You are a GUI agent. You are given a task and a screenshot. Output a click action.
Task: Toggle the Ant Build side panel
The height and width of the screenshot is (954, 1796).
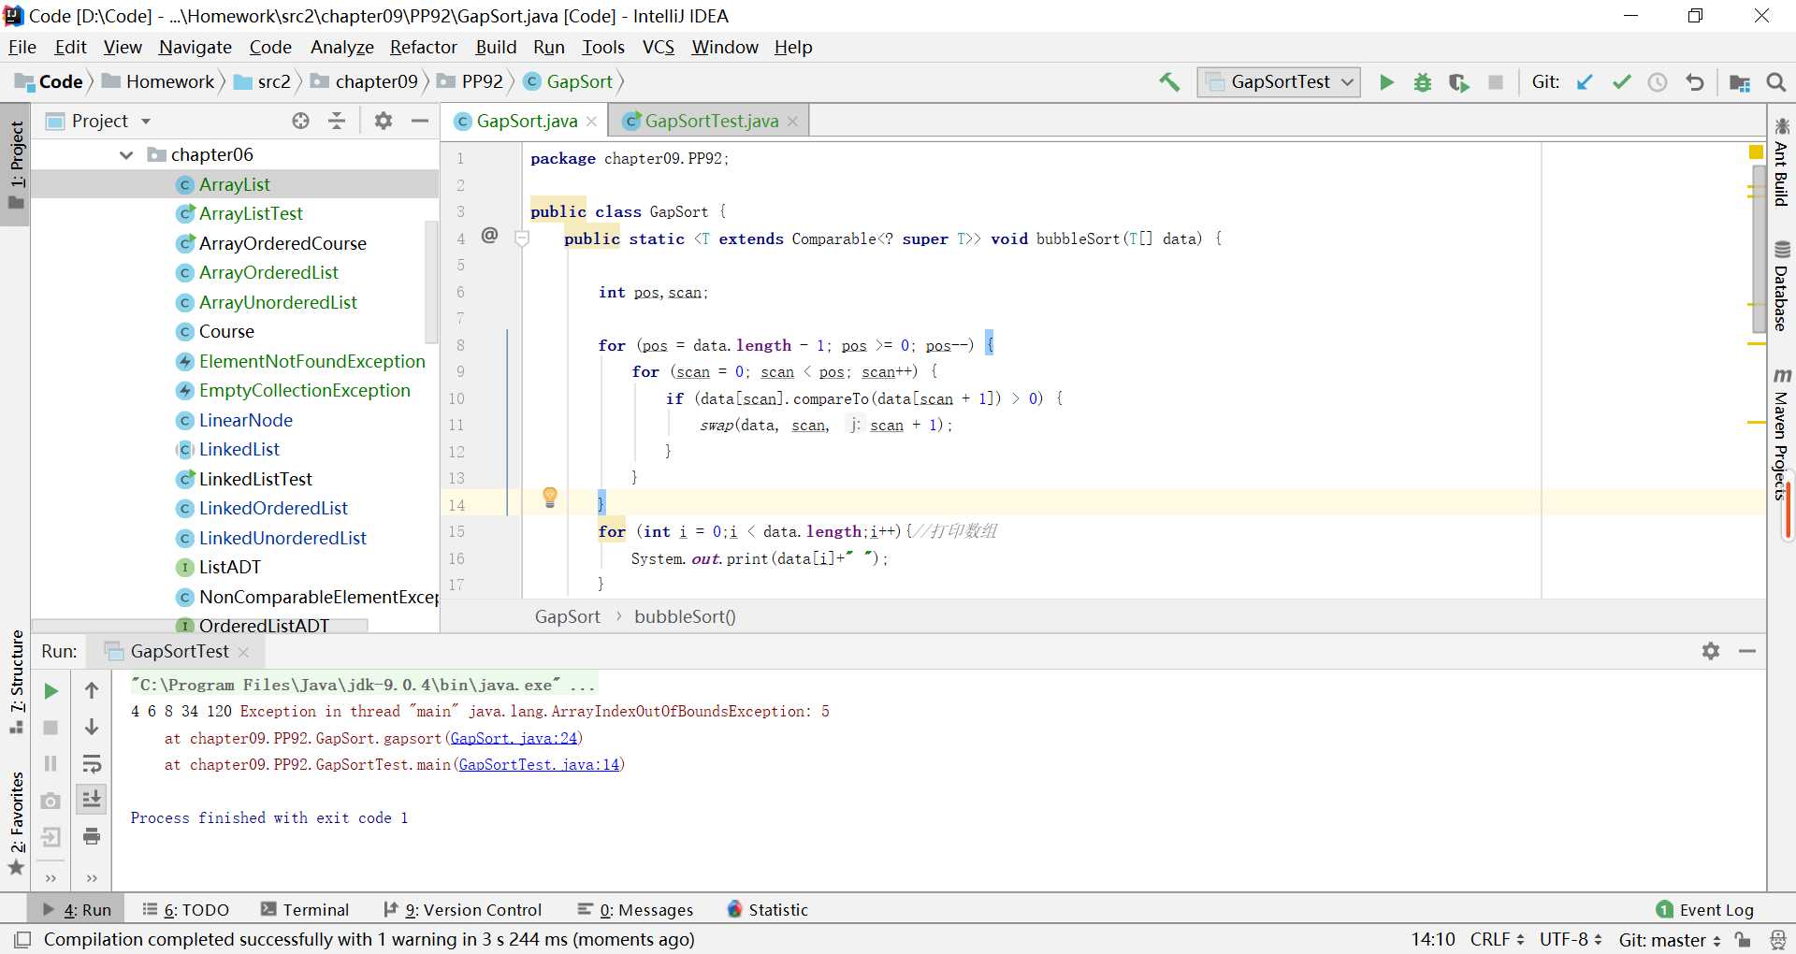coord(1781,163)
